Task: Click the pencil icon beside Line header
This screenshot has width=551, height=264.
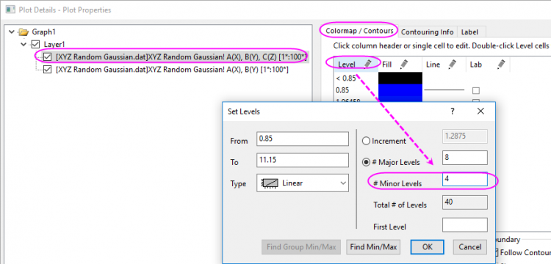Action: (x=452, y=64)
